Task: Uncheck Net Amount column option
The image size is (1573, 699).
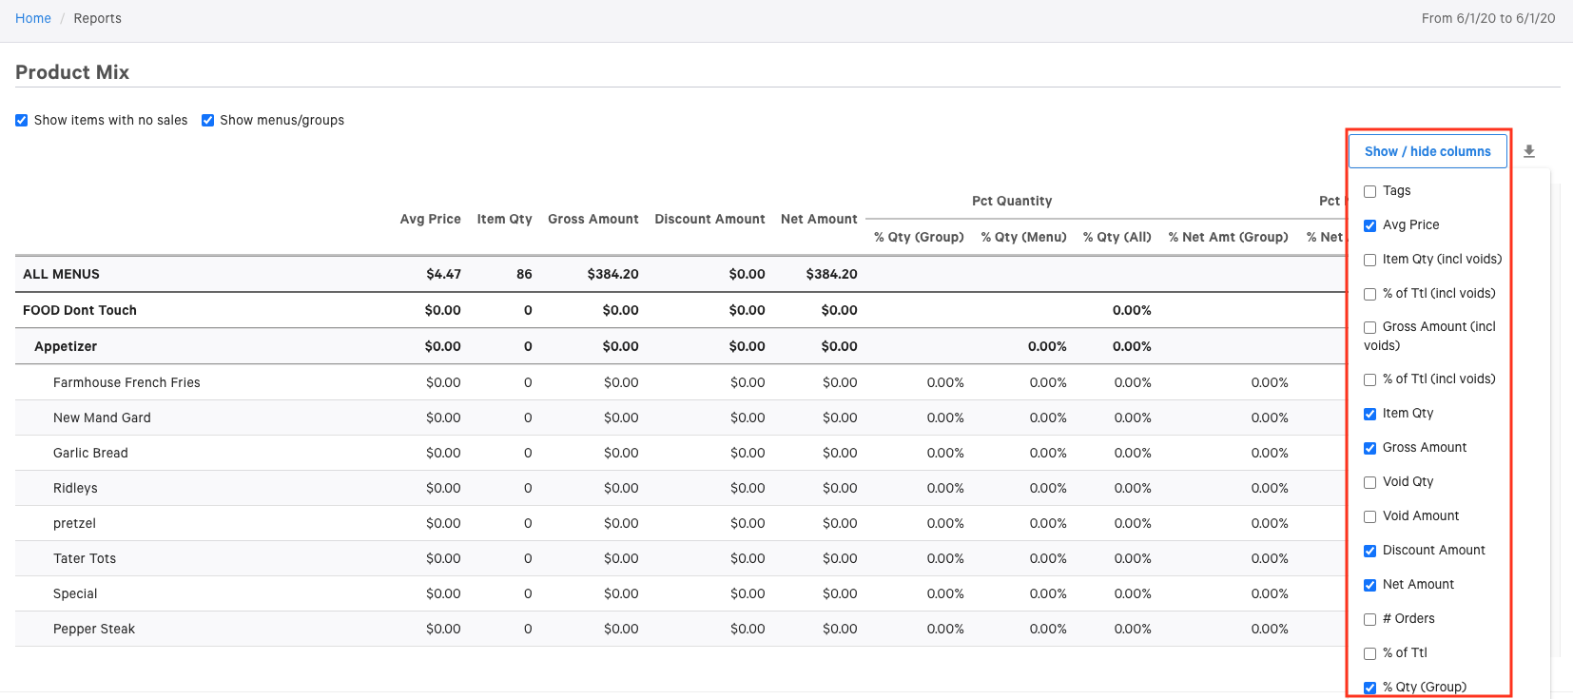Action: click(1369, 585)
